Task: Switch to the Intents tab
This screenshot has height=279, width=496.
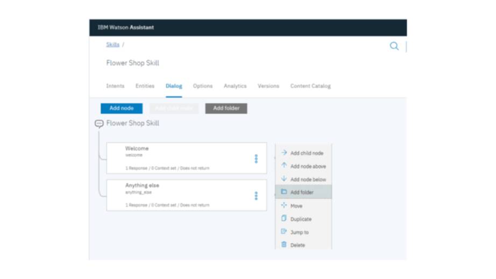Action: (x=115, y=86)
